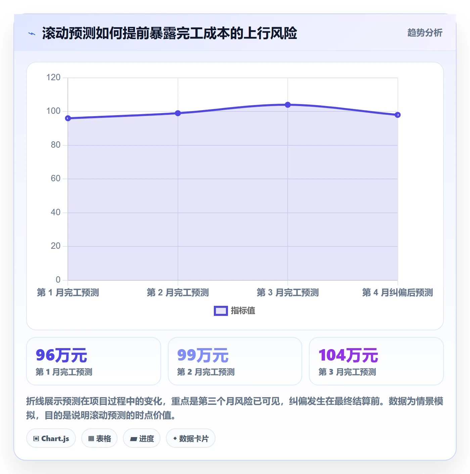Click the lightning bolt icon beside the title
Image resolution: width=470 pixels, height=474 pixels.
[x=32, y=34]
